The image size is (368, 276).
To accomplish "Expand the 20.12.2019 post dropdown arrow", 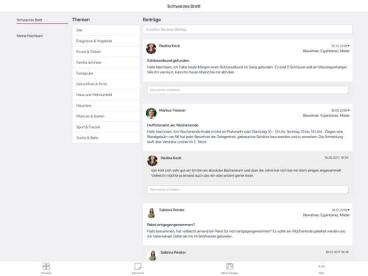I will click(349, 46).
